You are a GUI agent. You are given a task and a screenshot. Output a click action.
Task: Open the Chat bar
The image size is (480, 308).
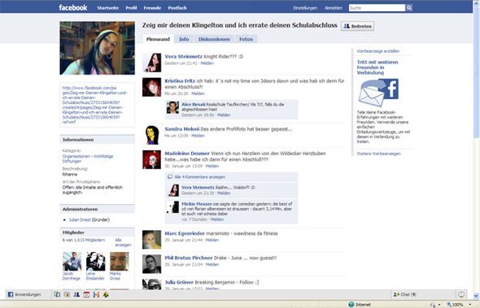click(x=404, y=294)
